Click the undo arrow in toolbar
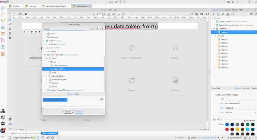 point(10,14)
